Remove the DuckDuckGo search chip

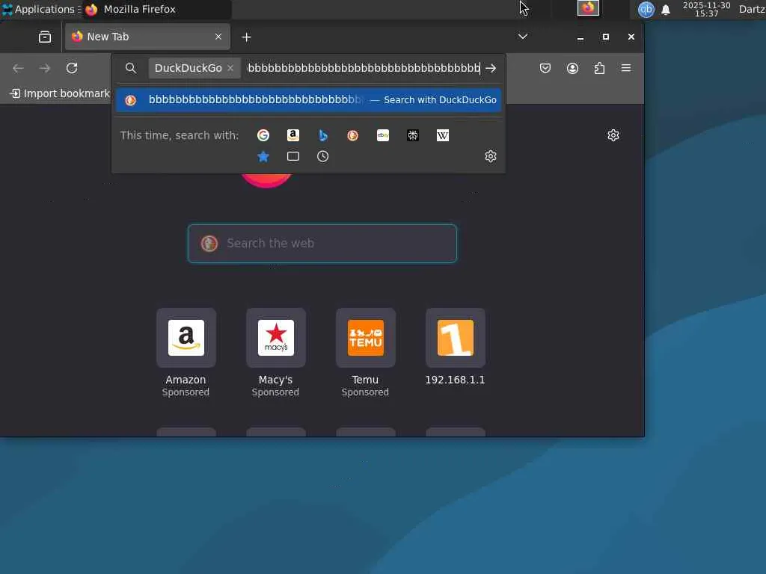point(230,68)
